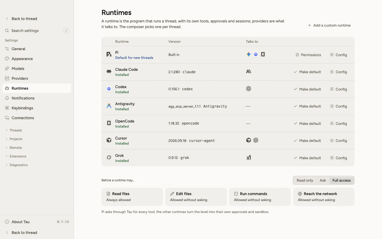Viewport: 382px width, 239px height.
Task: Click the OpenAI icon in Cursor's Talks to
Action: [x=256, y=140]
